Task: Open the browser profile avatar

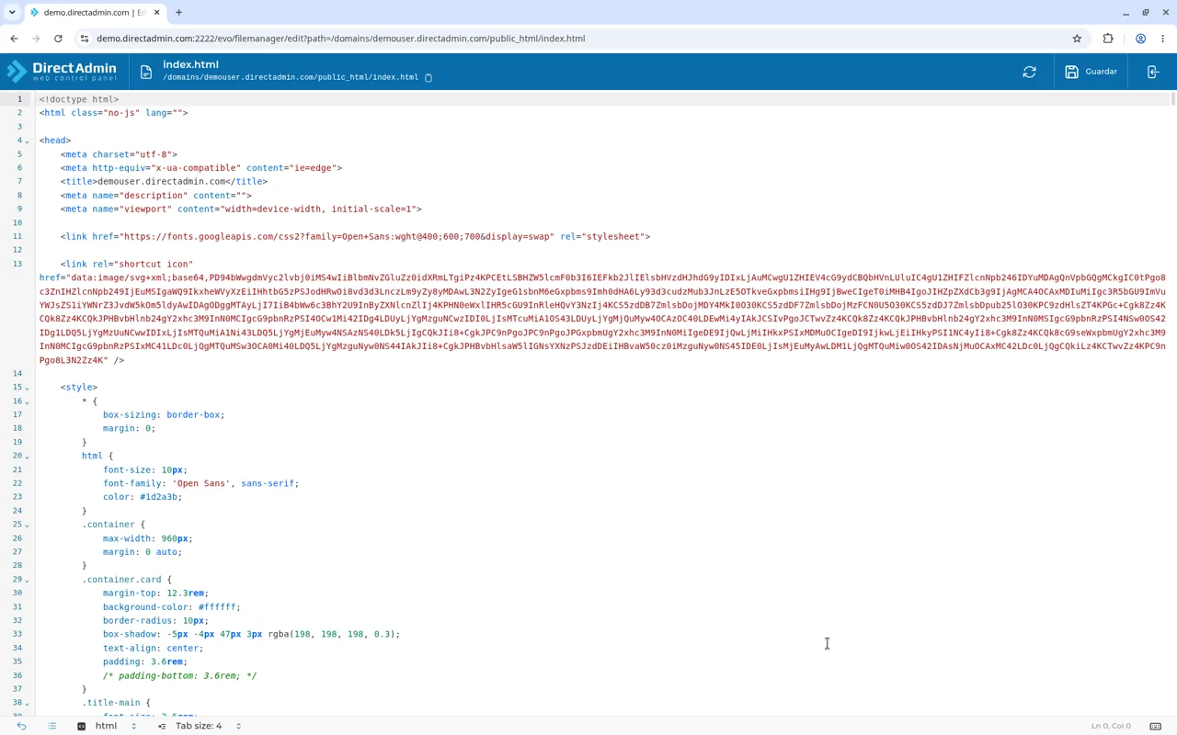Action: 1140,39
